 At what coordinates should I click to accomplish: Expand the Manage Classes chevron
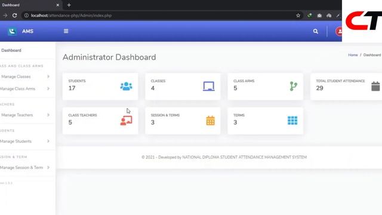click(x=48, y=76)
